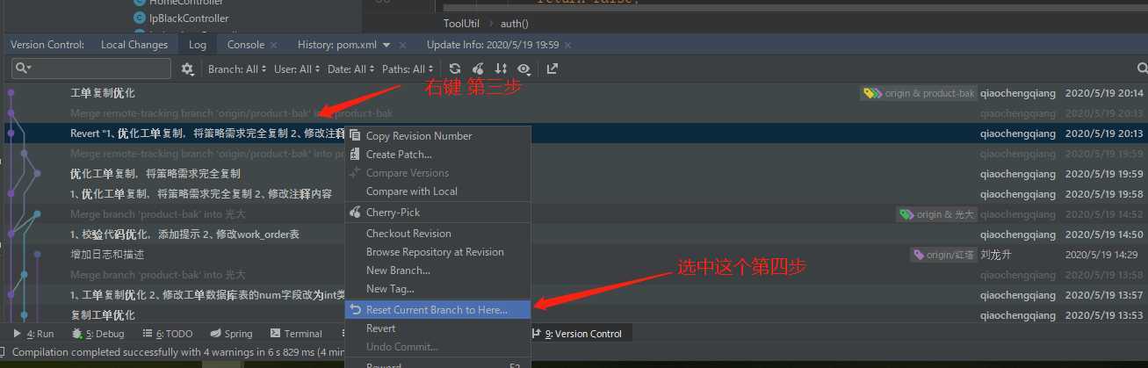The image size is (1148, 368).
Task: Click the Go To Hash/Branch/Tag arrow icon
Action: point(552,69)
